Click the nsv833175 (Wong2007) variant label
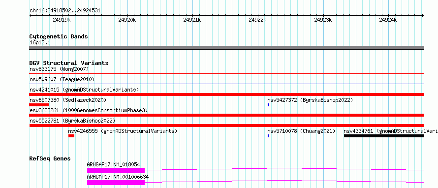Viewport: 438px width, 188px height. click(x=59, y=69)
